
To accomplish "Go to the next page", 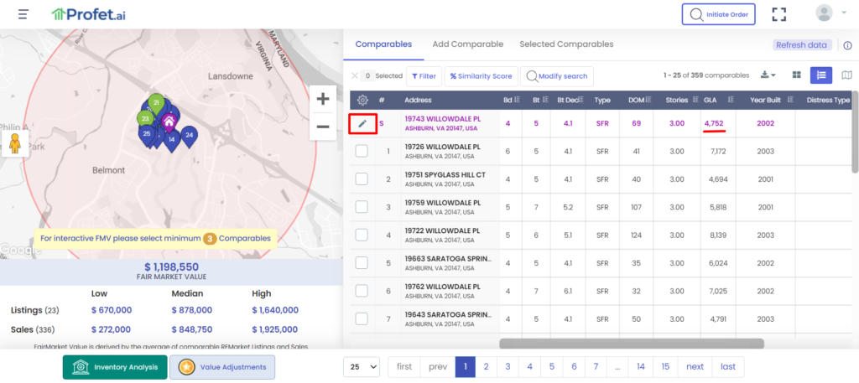I will point(695,366).
